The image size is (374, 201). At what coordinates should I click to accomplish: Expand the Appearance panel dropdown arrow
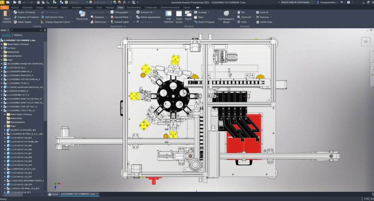[125, 27]
